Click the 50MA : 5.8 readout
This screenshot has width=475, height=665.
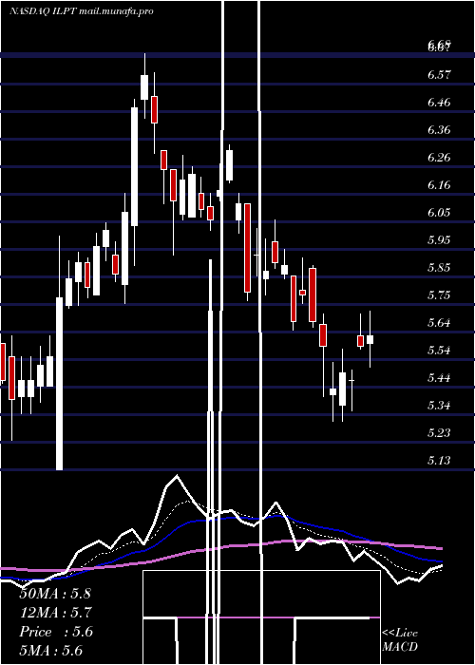point(55,594)
